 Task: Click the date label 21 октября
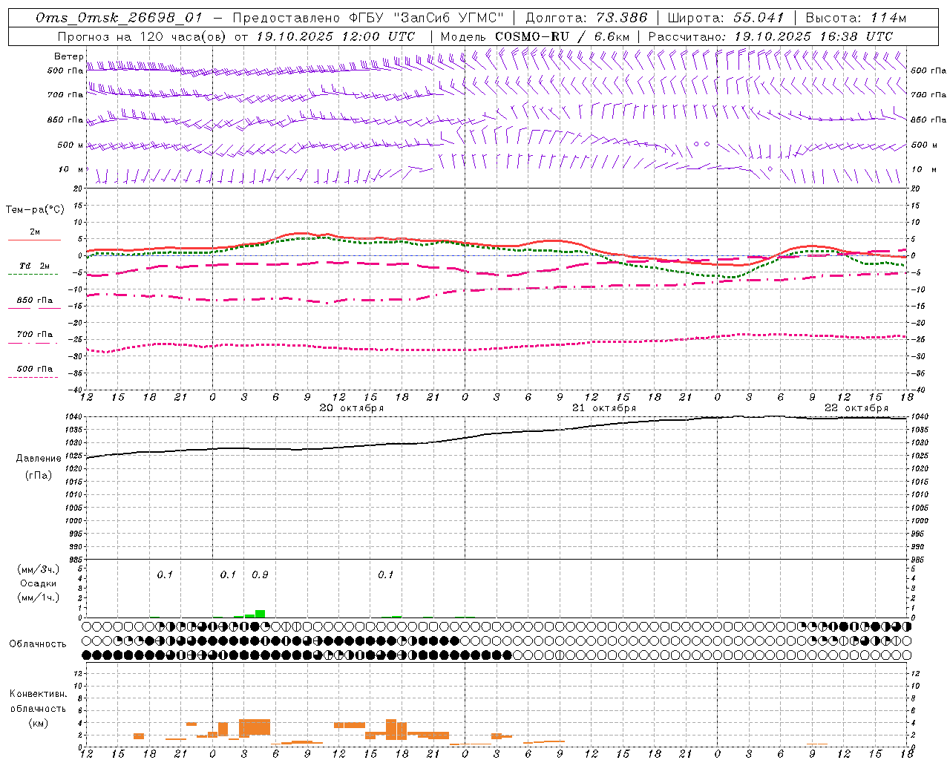coord(604,408)
